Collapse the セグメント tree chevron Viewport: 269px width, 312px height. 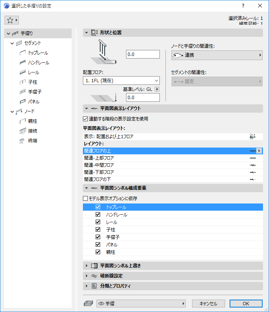[x=12, y=43]
